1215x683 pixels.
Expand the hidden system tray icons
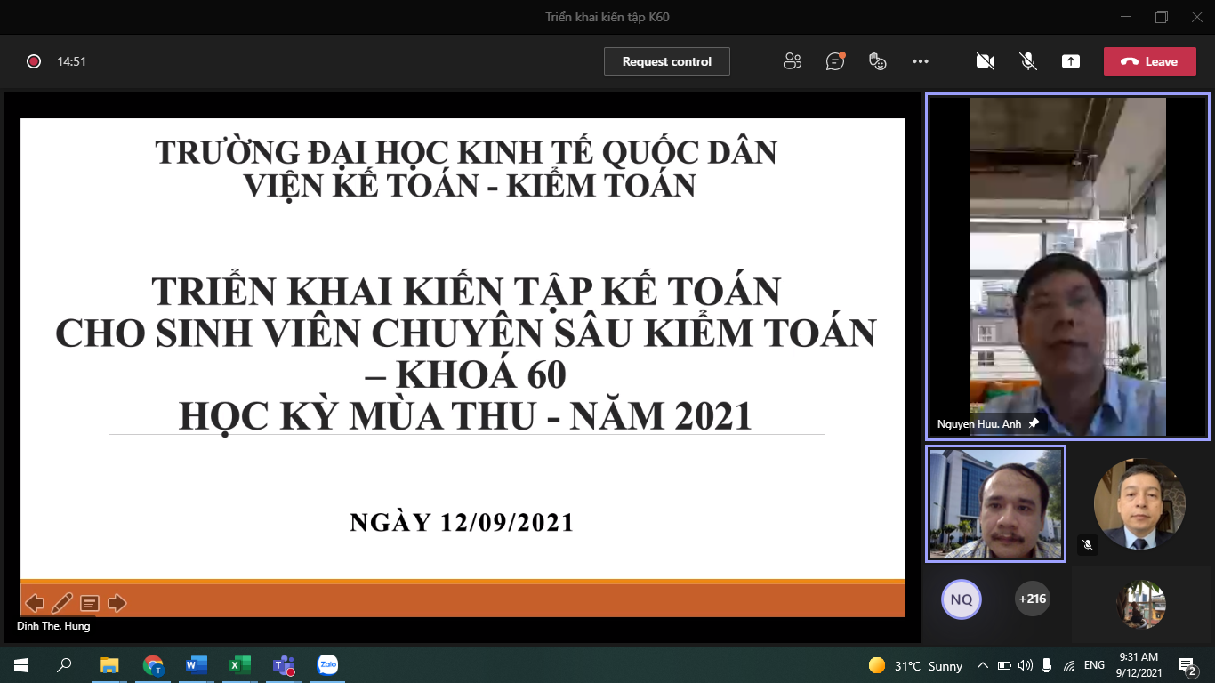click(x=983, y=665)
